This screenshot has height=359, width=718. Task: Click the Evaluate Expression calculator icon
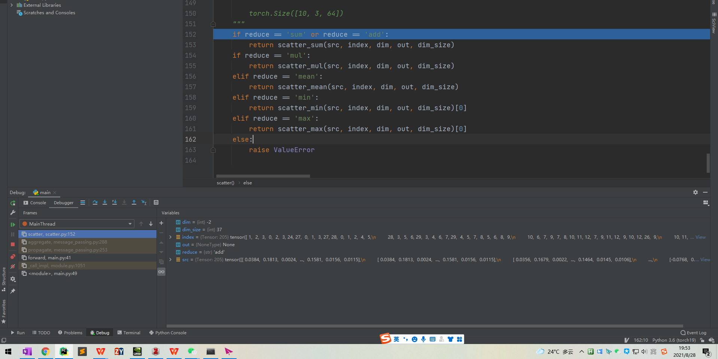point(156,202)
